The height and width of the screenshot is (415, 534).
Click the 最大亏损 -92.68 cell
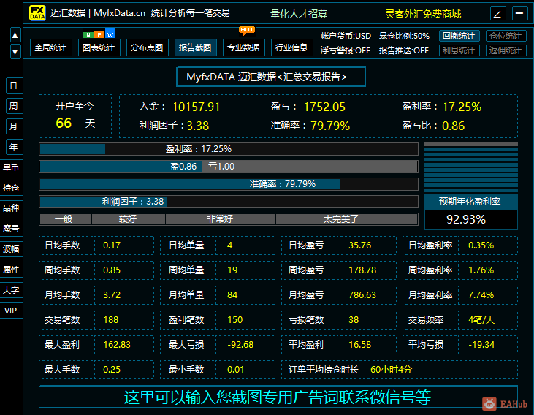click(218, 345)
